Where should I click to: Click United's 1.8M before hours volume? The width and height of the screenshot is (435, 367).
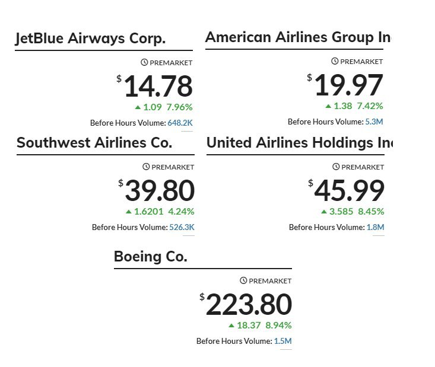(x=375, y=227)
